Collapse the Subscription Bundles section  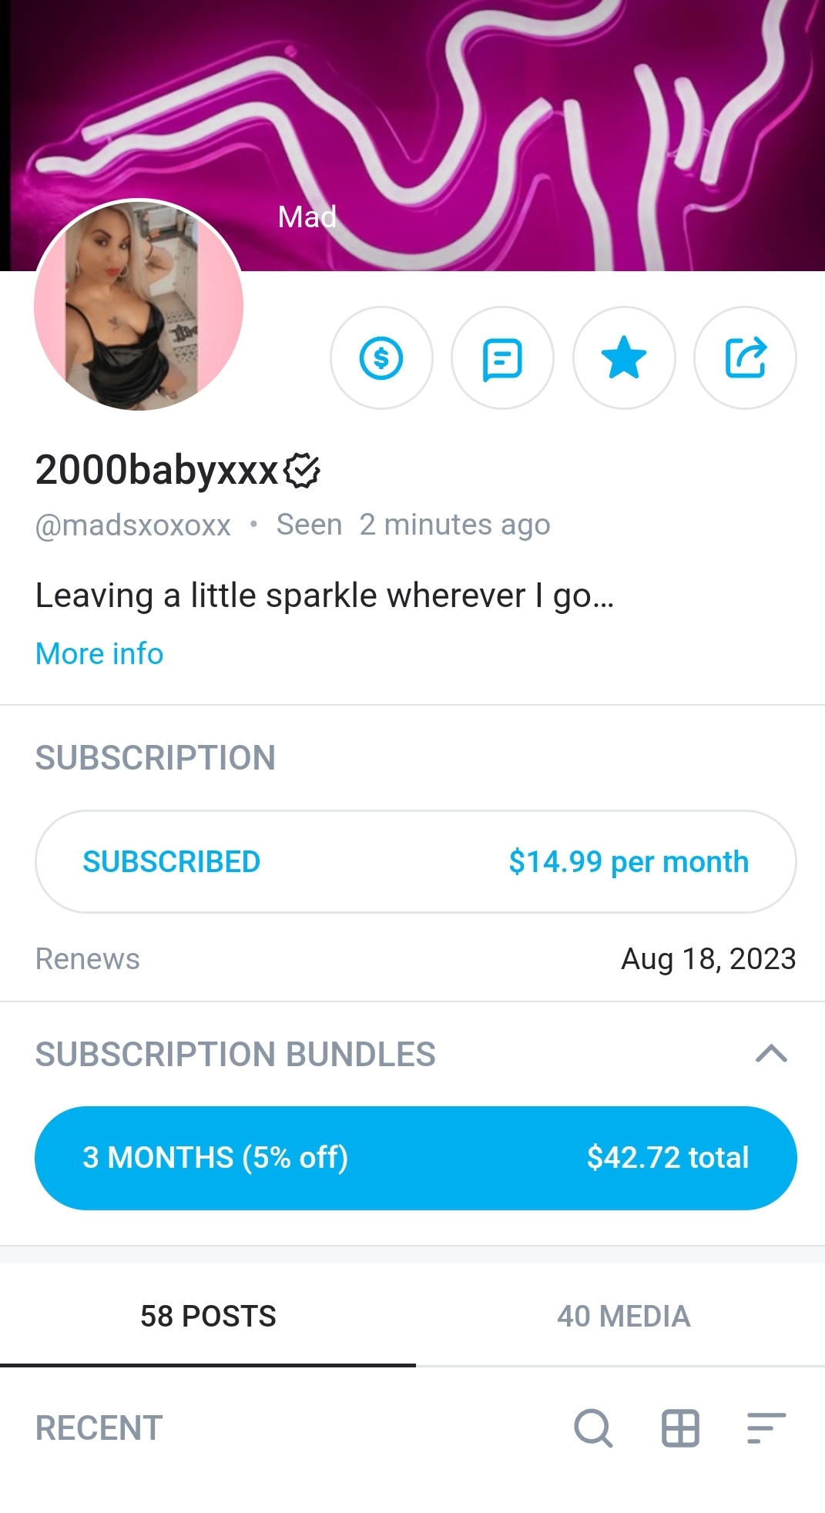(771, 1053)
